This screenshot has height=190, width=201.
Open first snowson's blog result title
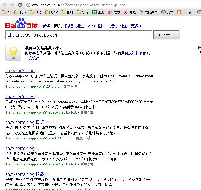point(20,70)
